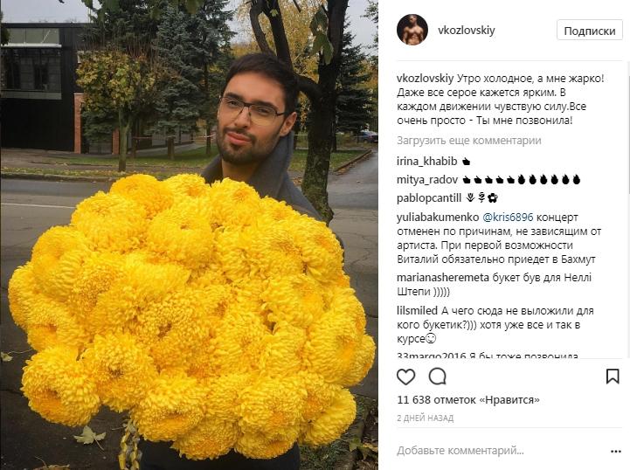Click the Подписки button
630x470 pixels.
click(590, 31)
